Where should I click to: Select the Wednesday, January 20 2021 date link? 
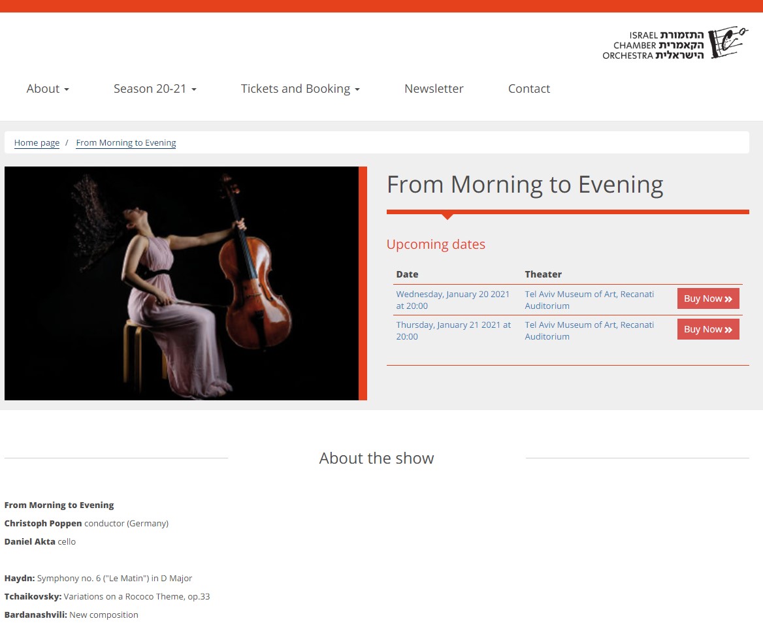click(x=452, y=300)
